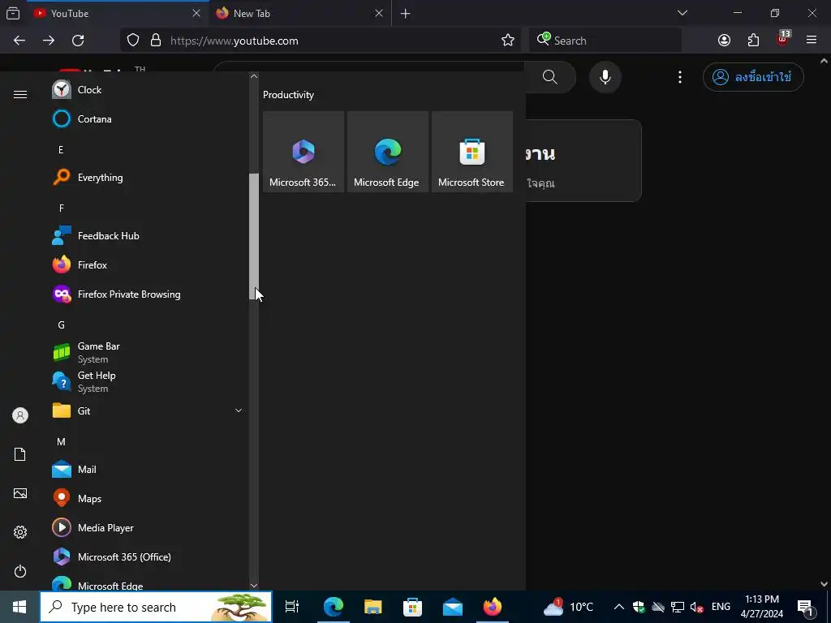
Task: Click the app list scroll up arrow
Action: click(254, 76)
